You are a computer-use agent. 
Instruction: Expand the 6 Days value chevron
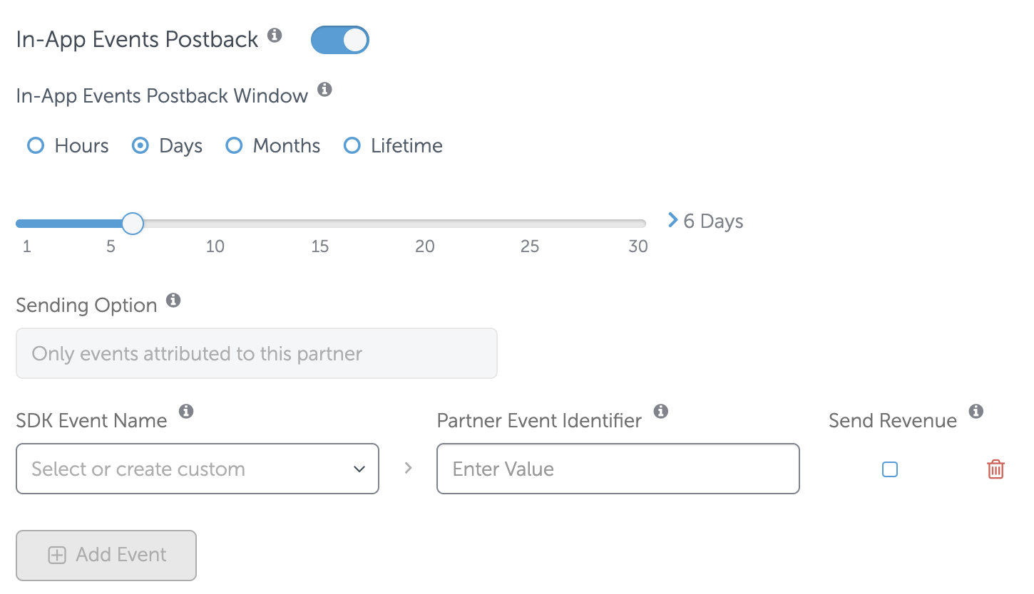672,221
